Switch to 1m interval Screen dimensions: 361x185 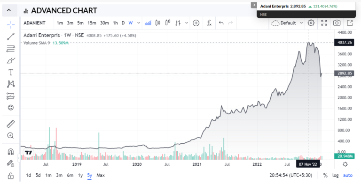pyautogui.click(x=60, y=23)
